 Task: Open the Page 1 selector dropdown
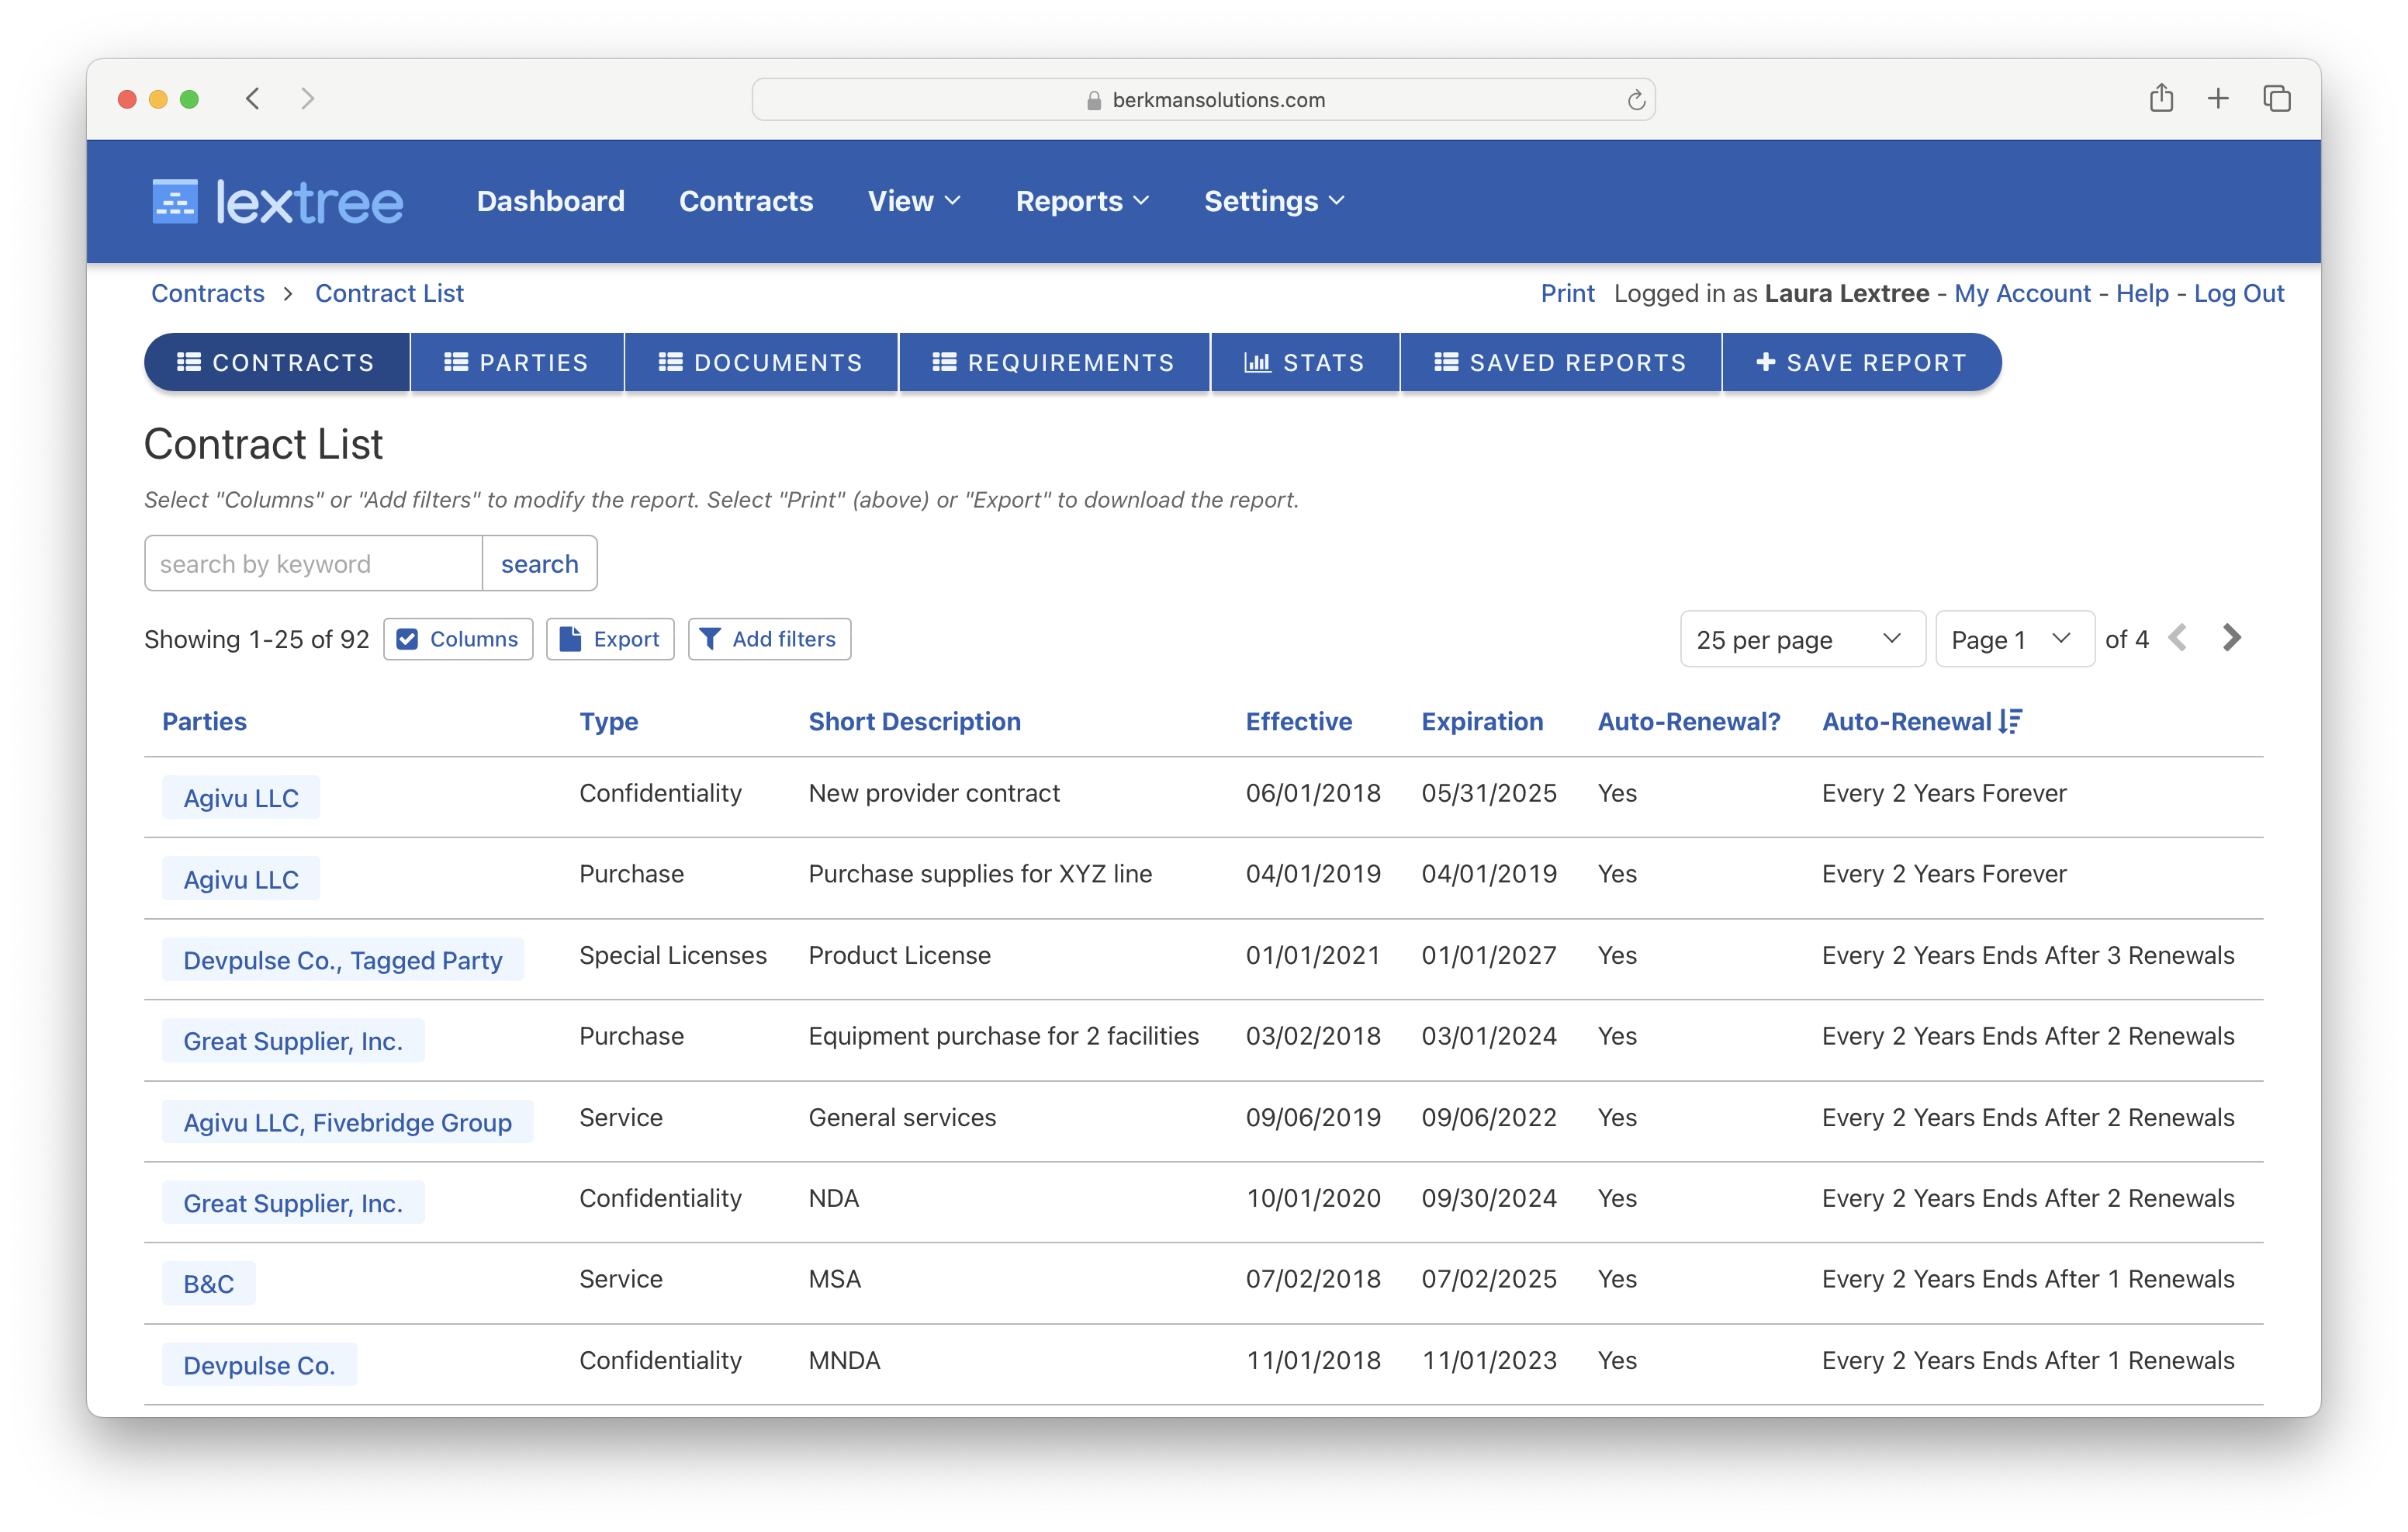(x=2014, y=639)
